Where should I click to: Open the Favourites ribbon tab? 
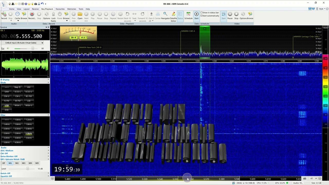[60, 9]
